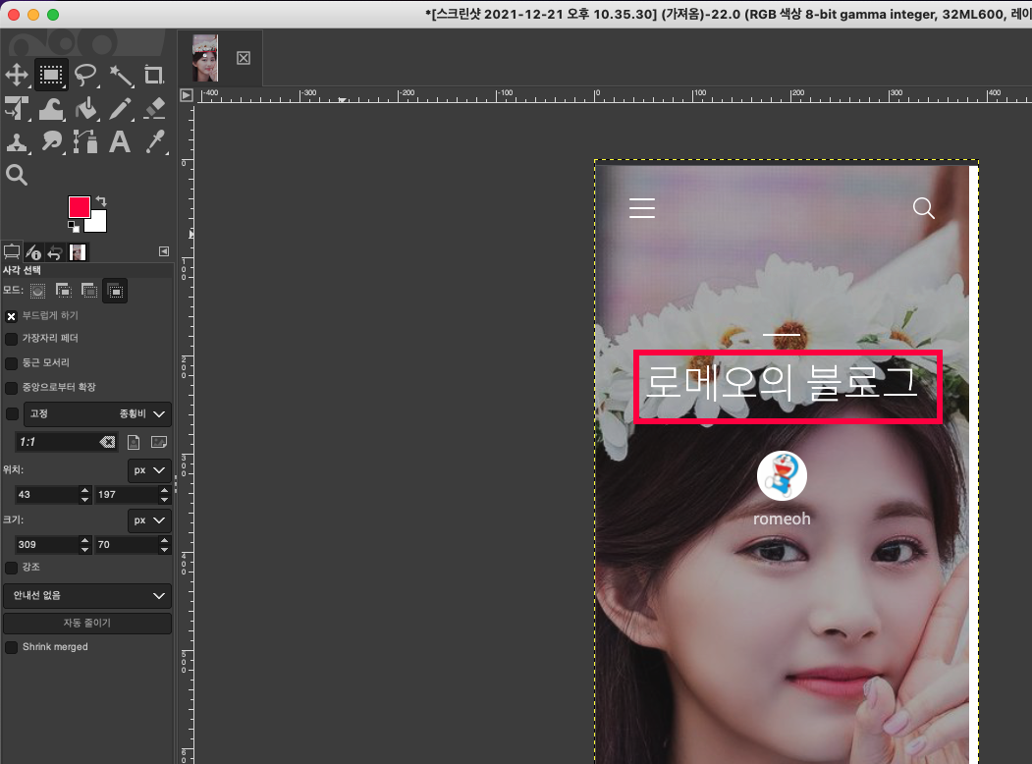Select the Pencil tool
This screenshot has height=764, width=1032.
tap(121, 109)
